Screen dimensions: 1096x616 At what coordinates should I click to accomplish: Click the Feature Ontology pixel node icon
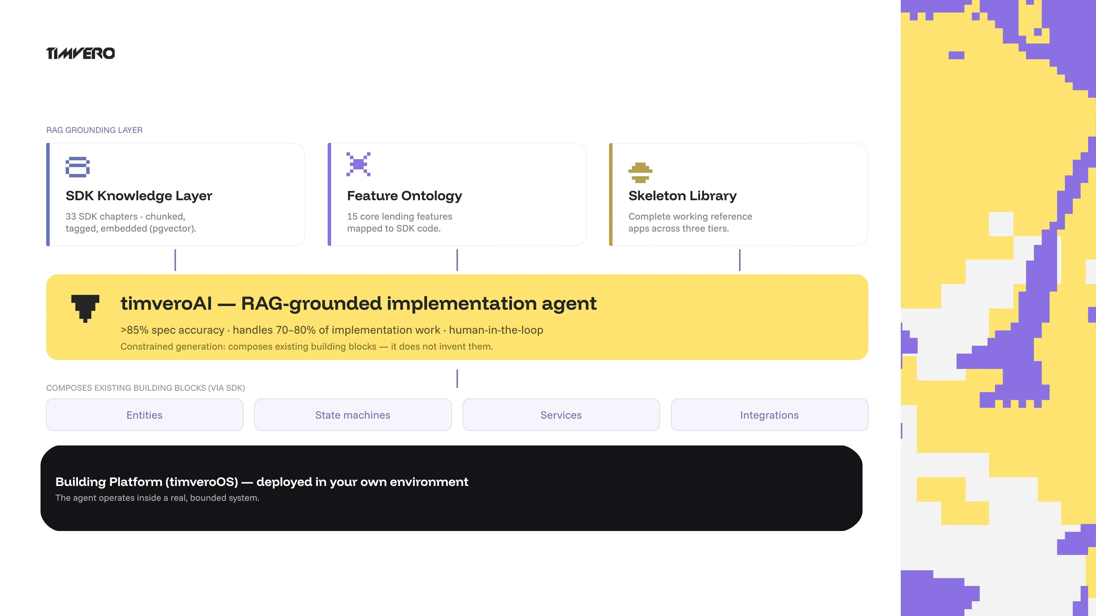[358, 164]
